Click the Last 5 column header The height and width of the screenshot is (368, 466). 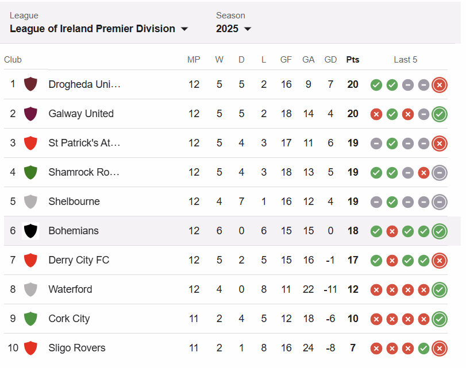(405, 60)
